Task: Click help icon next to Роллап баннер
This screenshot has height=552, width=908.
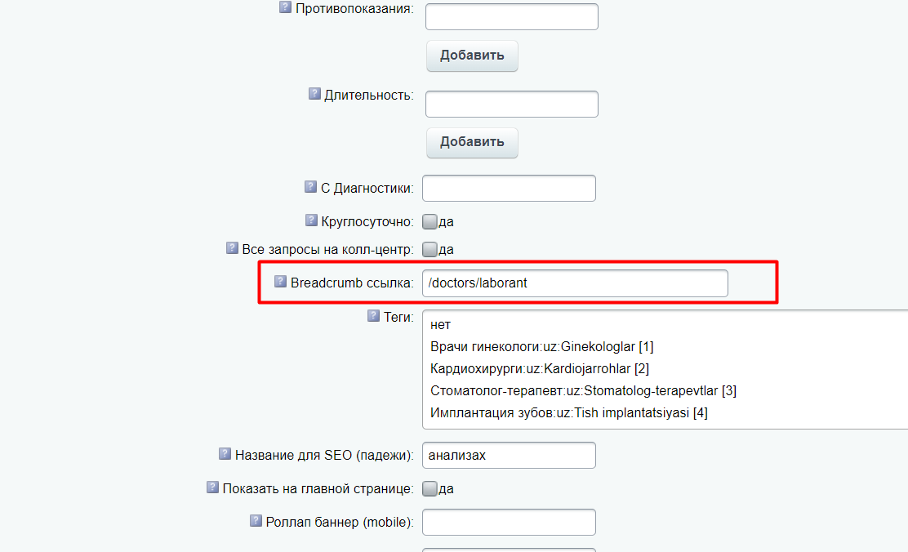Action: tap(256, 521)
